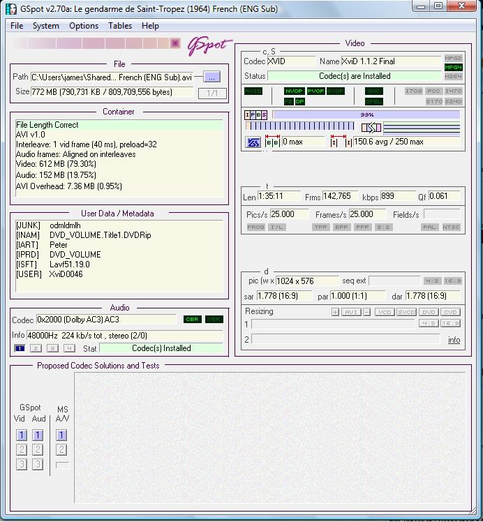
Task: Click the file Path field
Action: tap(112, 77)
